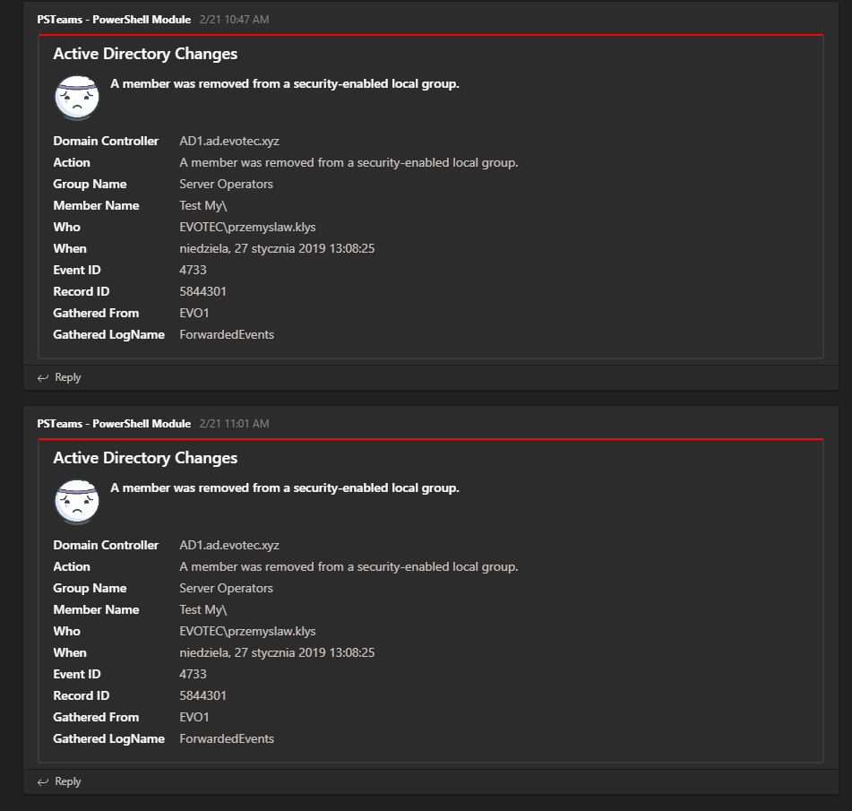Select the Event ID value 4733
Viewport: 852px width, 811px height.
pos(193,270)
